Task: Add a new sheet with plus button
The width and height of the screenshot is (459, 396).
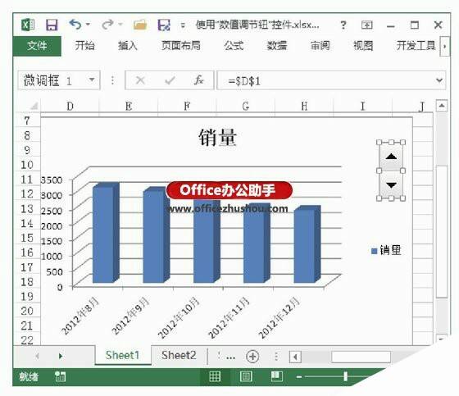Action: [252, 357]
